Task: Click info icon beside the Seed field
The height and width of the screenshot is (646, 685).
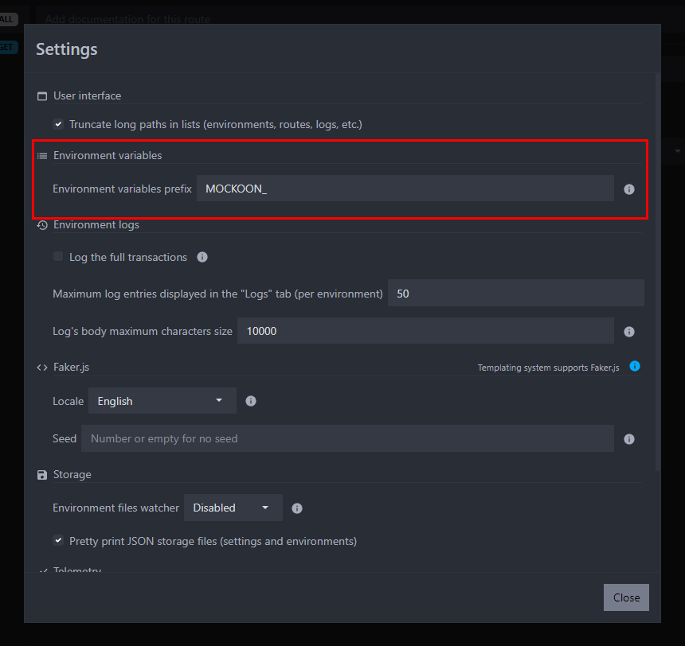Action: 629,439
